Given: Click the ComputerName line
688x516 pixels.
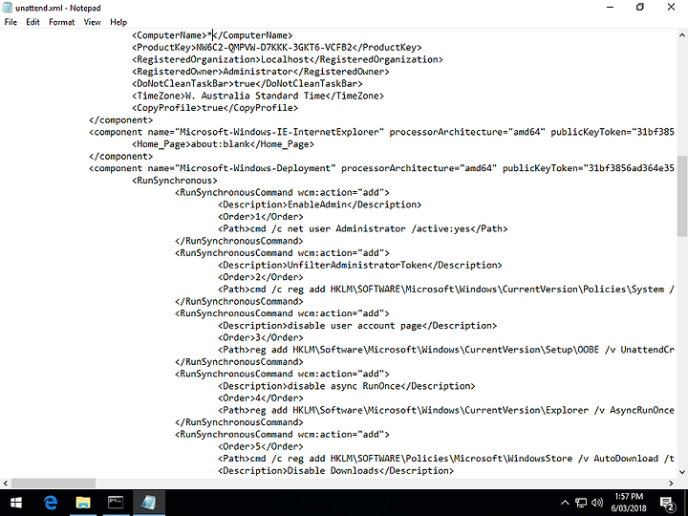Looking at the screenshot, I should tap(212, 35).
